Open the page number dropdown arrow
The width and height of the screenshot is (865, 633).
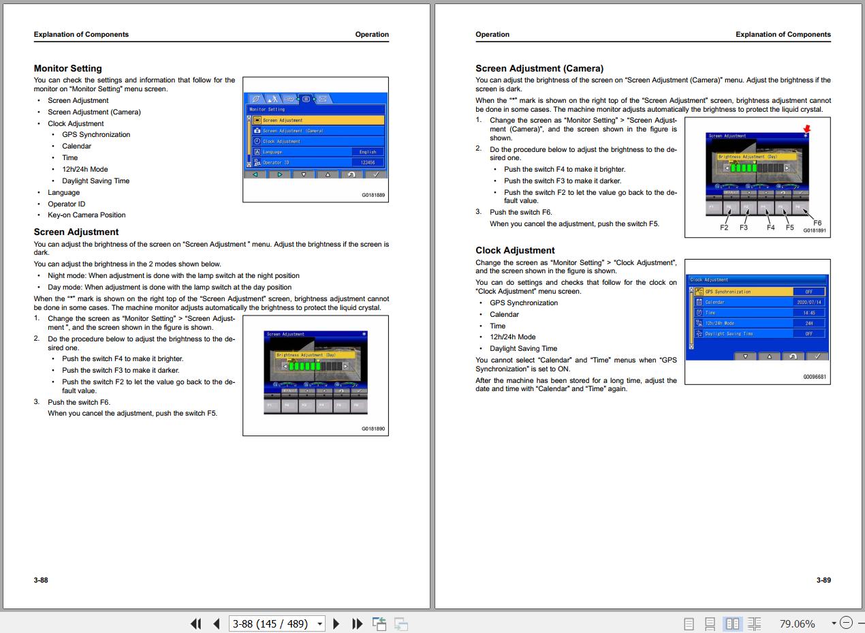coord(319,623)
